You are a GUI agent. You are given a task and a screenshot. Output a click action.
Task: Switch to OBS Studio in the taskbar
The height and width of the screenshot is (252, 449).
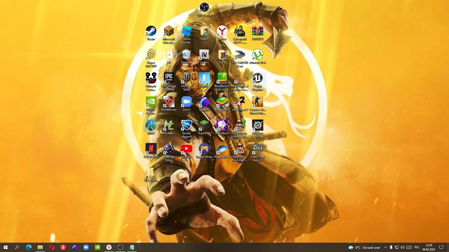(120, 247)
